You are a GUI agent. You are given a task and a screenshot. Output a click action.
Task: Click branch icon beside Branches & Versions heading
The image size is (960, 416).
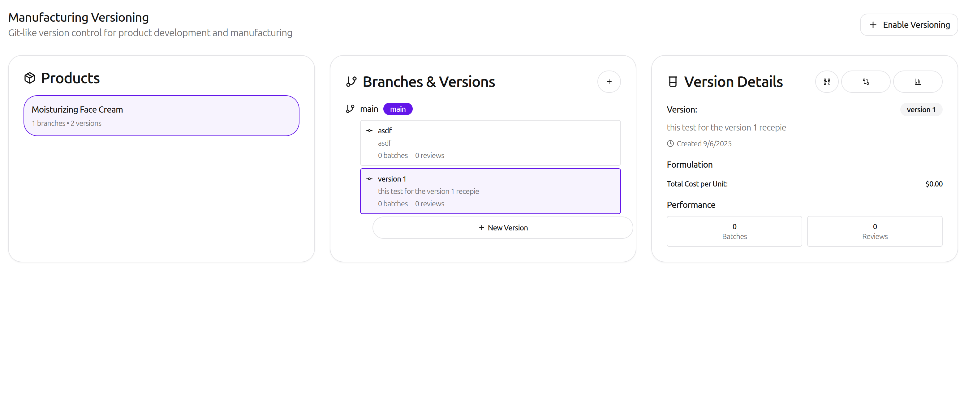click(351, 82)
